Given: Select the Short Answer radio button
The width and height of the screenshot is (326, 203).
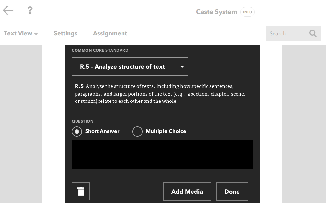Looking at the screenshot, I should coord(77,132).
